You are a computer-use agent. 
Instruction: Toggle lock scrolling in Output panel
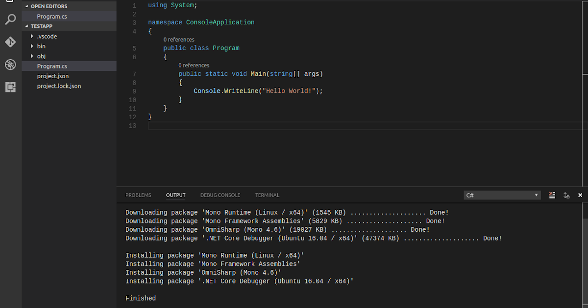tap(566, 195)
